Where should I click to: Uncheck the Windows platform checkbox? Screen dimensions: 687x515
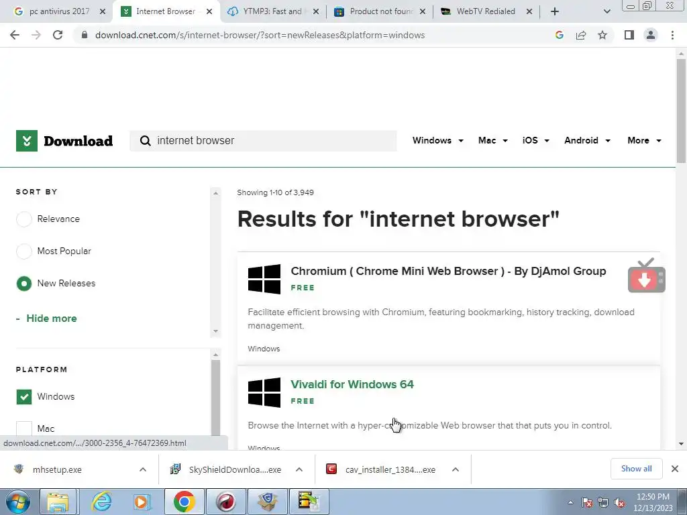24,397
